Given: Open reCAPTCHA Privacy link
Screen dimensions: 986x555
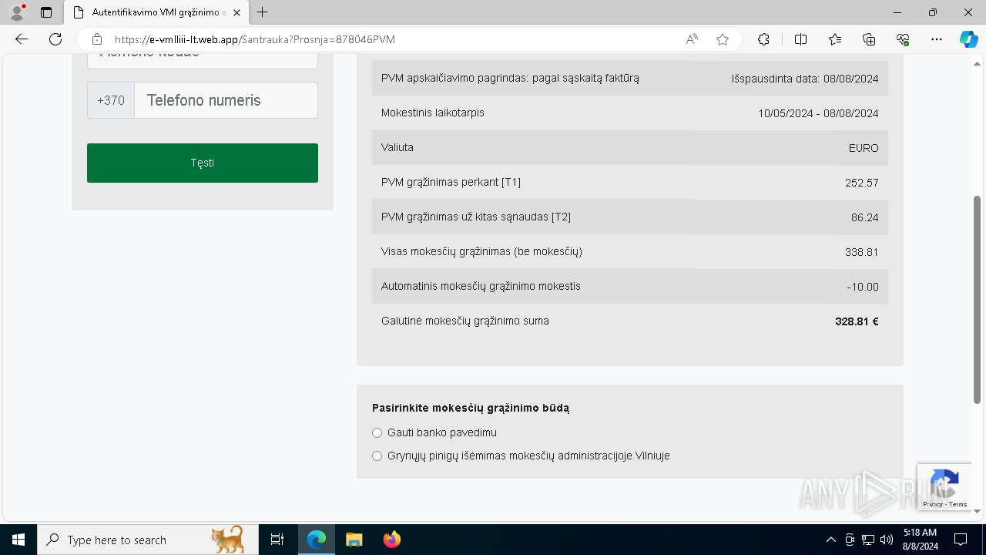Looking at the screenshot, I should 932,504.
